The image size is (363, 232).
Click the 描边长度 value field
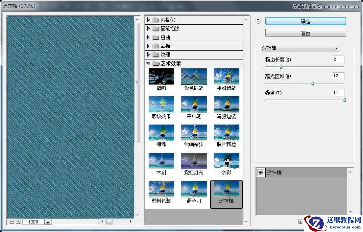click(x=338, y=59)
